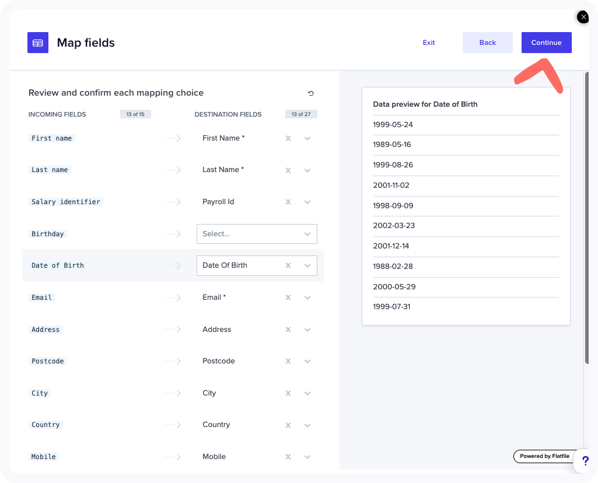The height and width of the screenshot is (483, 598).
Task: Select the Country incoming field
Action: (46, 425)
